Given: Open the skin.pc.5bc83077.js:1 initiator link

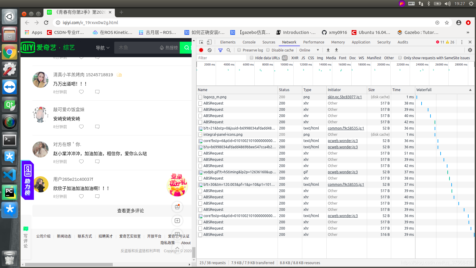Looking at the screenshot, I should point(345,97).
